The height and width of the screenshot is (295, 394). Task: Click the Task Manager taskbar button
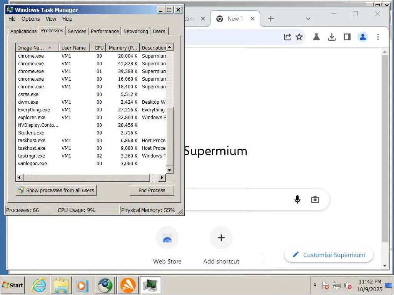pyautogui.click(x=150, y=285)
